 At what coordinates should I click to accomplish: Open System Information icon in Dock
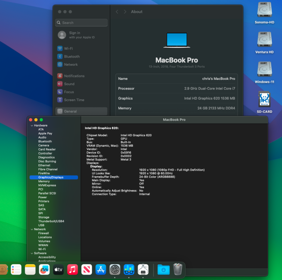pyautogui.click(x=143, y=270)
